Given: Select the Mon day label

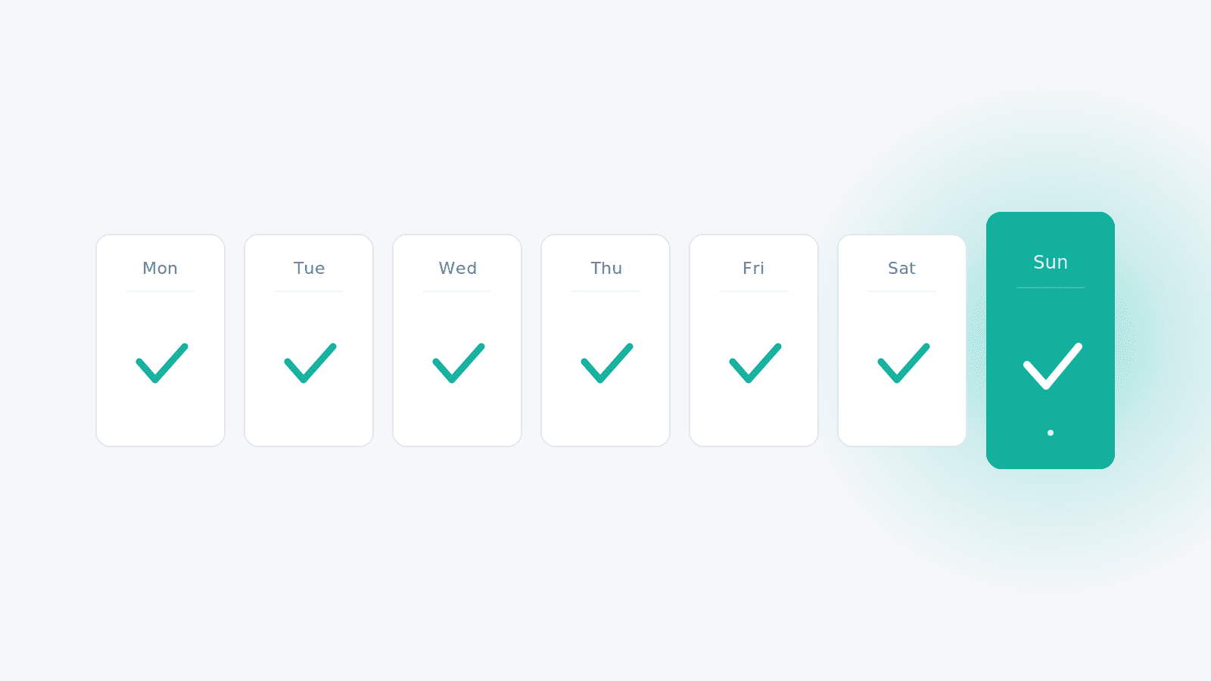Looking at the screenshot, I should [x=160, y=268].
